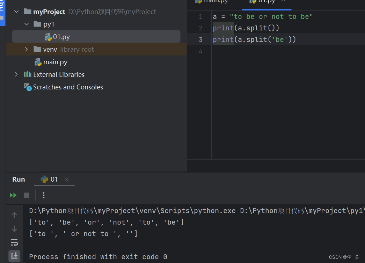Switch to the main.py editor tab

(x=211, y=2)
